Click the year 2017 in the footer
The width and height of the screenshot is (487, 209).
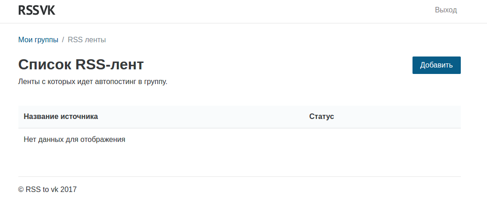[x=69, y=189]
